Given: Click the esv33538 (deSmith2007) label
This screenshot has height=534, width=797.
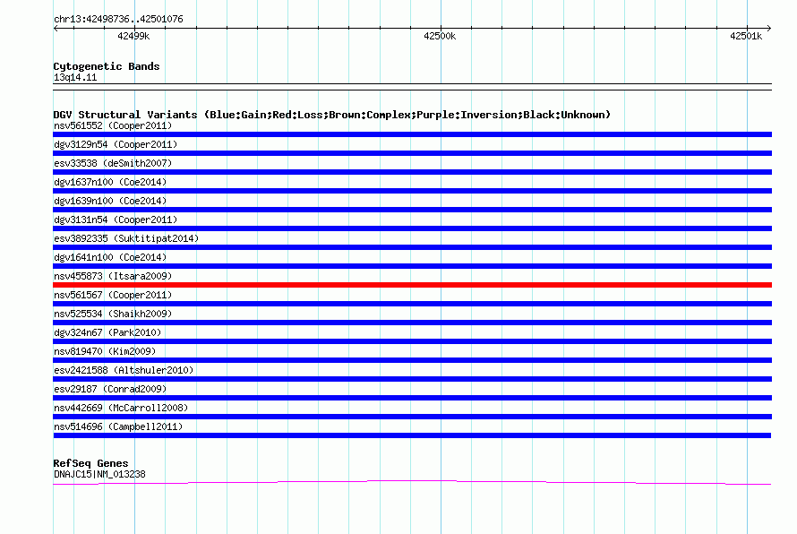Looking at the screenshot, I should click(x=113, y=163).
